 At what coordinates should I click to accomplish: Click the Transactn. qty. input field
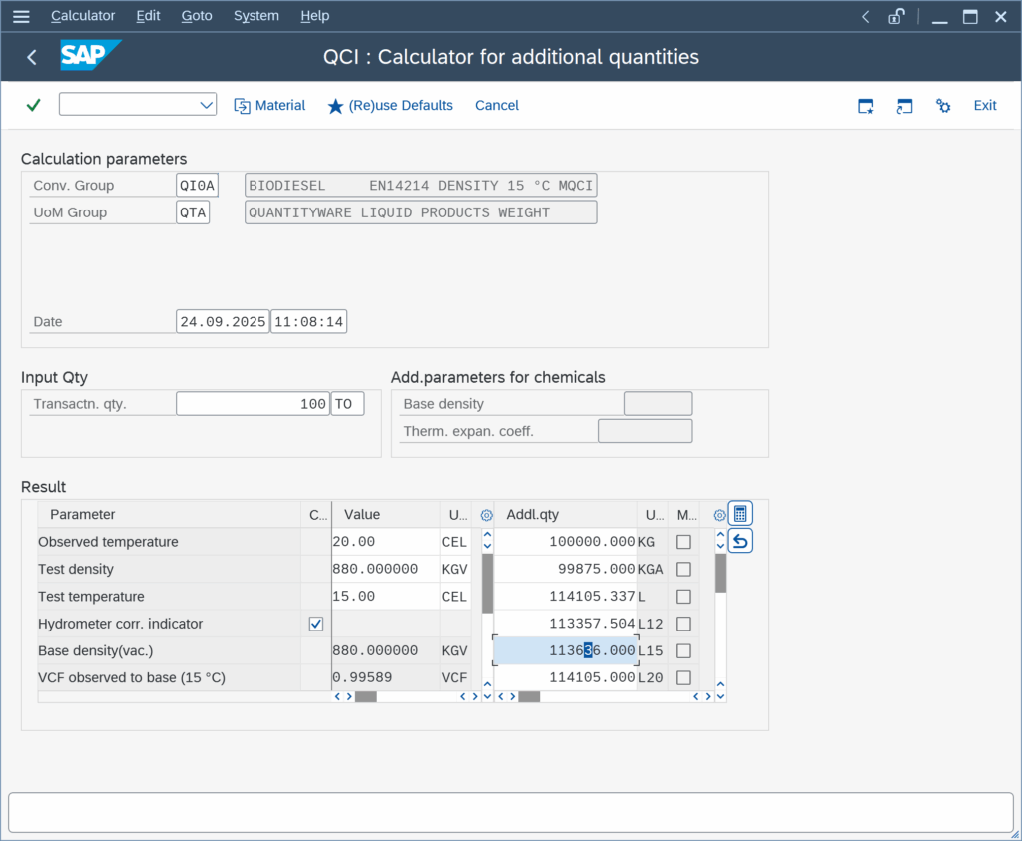(x=253, y=404)
